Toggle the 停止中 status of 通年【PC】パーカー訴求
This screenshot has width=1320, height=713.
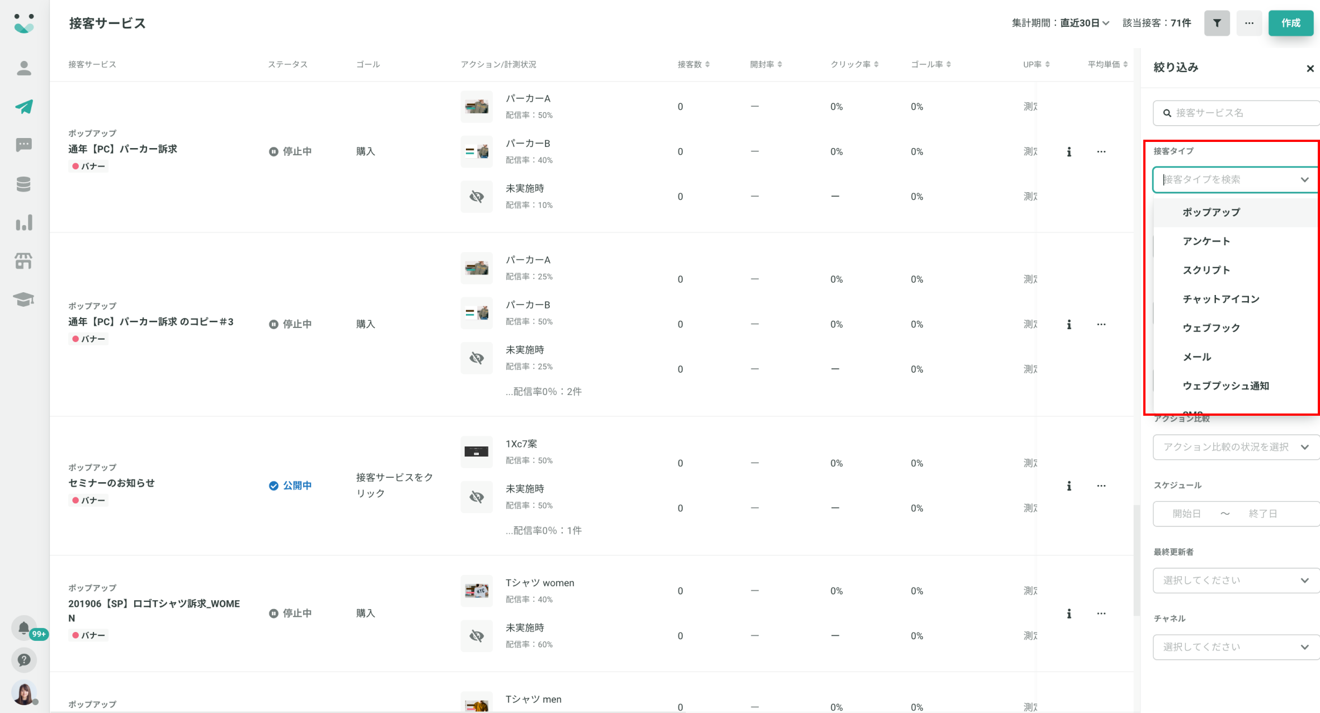pyautogui.click(x=290, y=151)
